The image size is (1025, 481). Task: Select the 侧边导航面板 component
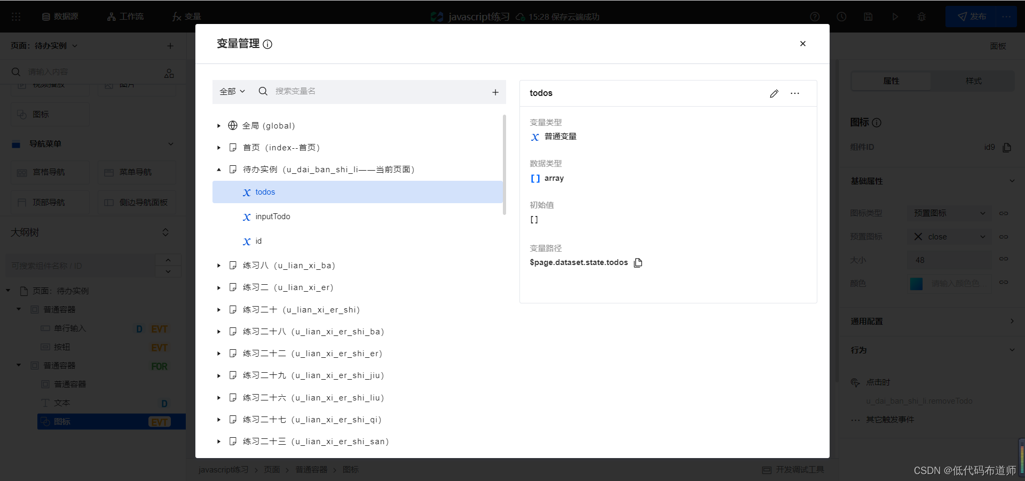click(x=137, y=203)
